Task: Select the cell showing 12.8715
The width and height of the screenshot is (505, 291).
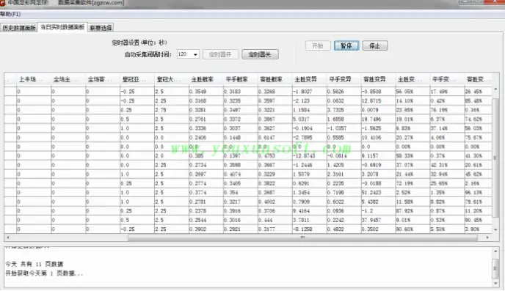Action: pyautogui.click(x=378, y=101)
